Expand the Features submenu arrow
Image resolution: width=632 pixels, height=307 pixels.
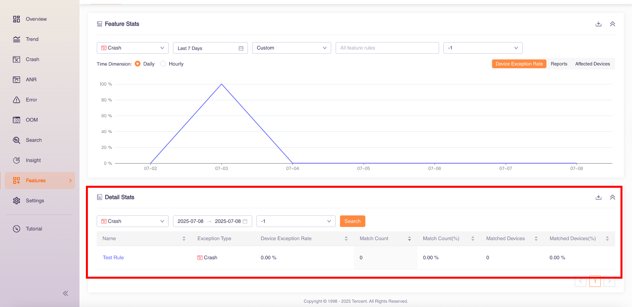point(70,181)
